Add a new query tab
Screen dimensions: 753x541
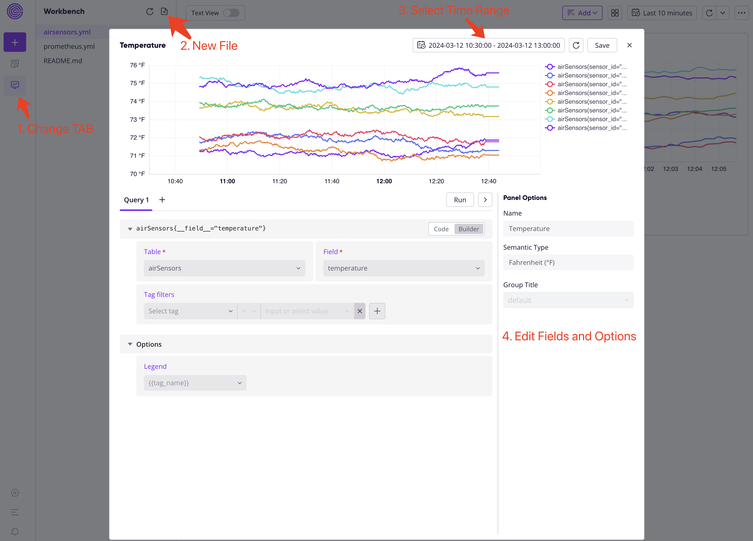click(162, 200)
